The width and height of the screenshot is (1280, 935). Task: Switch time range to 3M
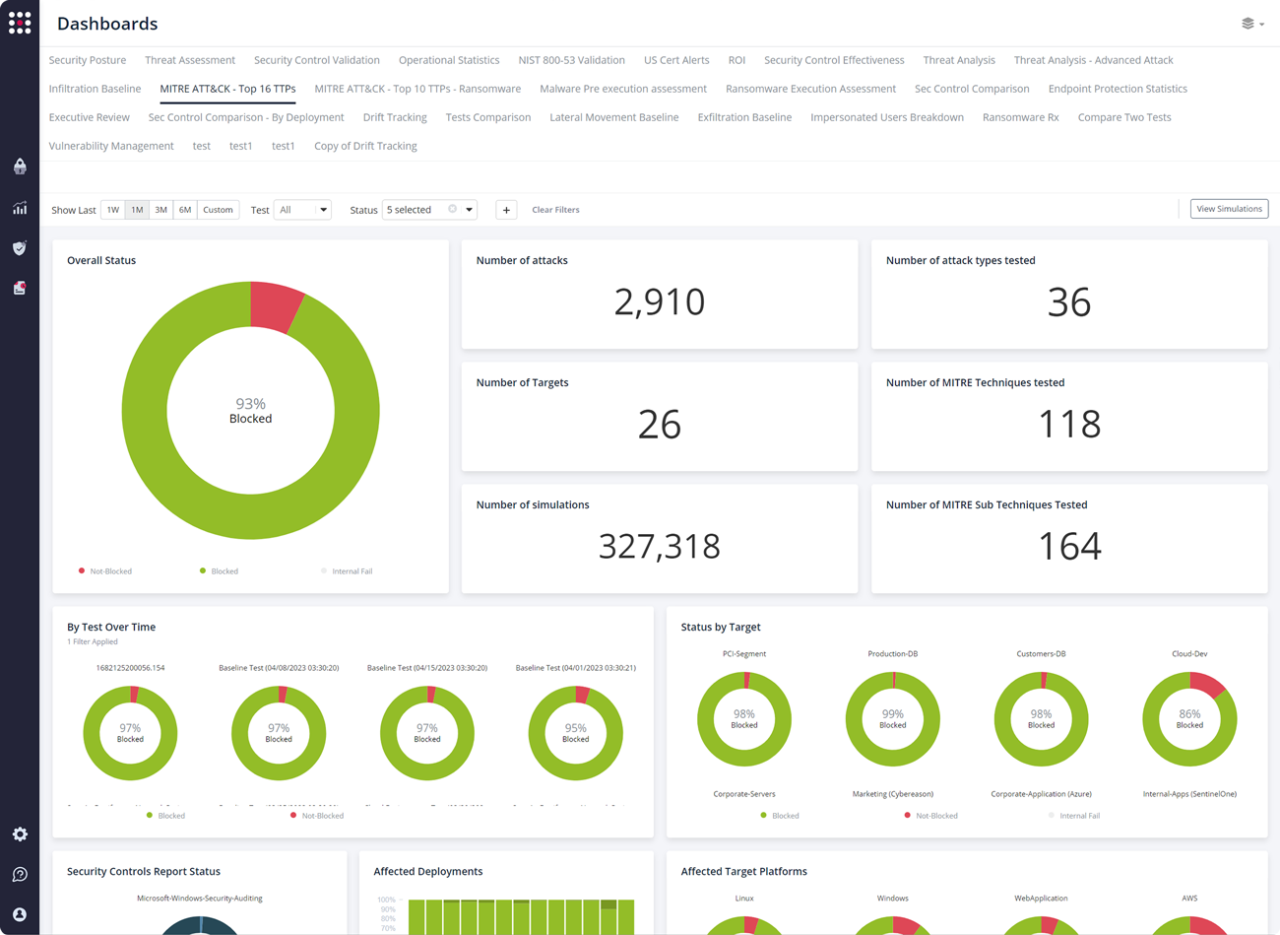161,210
